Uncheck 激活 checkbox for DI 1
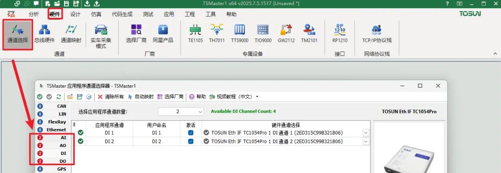Screen dimensions: 501x173 (191, 133)
